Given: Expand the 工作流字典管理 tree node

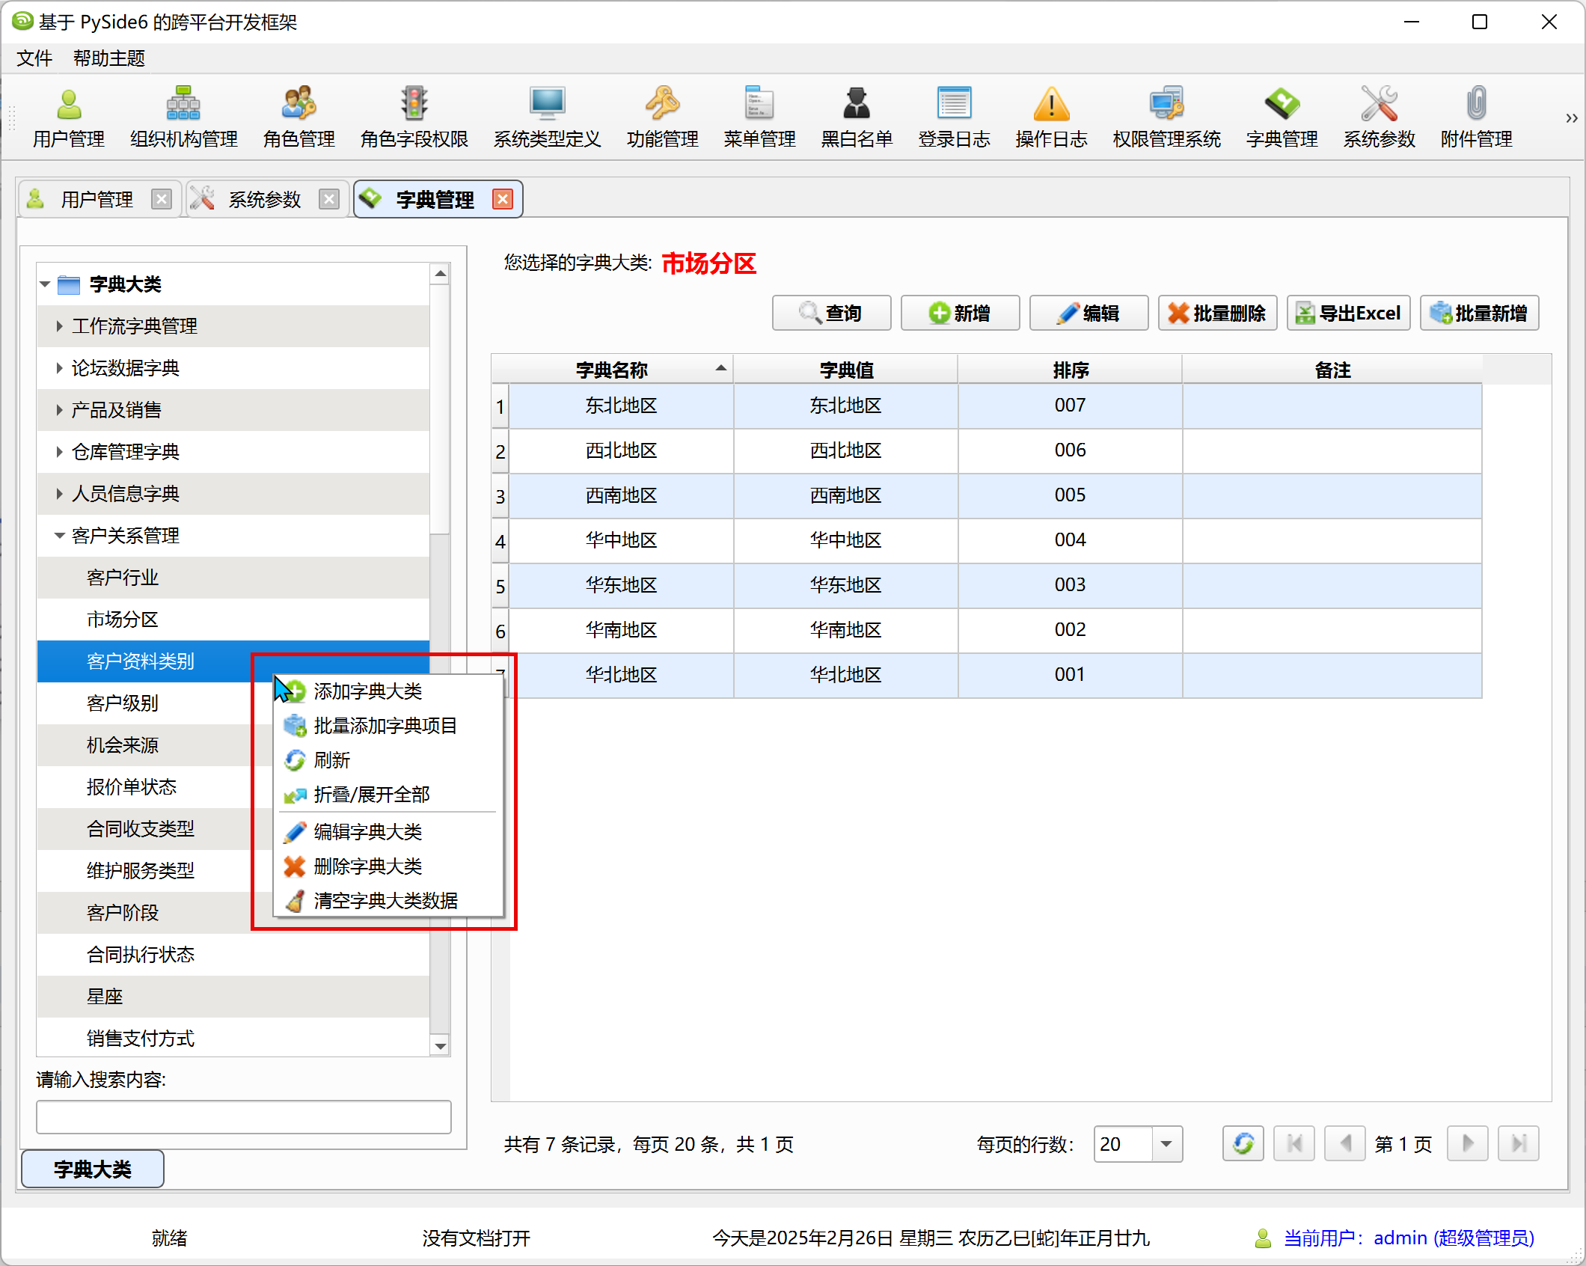Looking at the screenshot, I should [x=60, y=325].
